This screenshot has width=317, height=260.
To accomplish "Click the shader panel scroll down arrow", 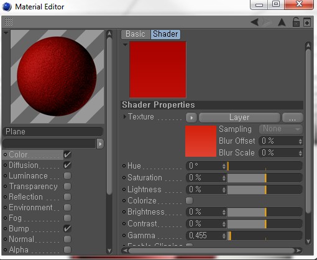I will click(x=308, y=241).
